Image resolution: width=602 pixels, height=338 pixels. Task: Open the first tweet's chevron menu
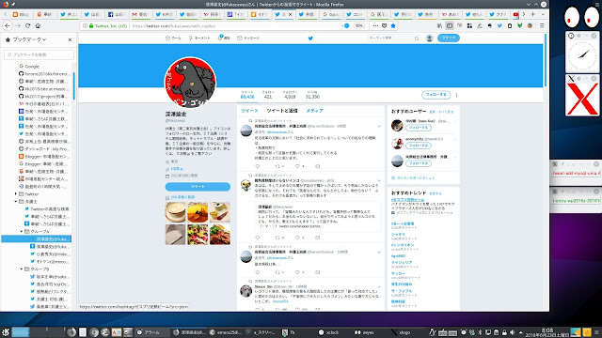click(x=379, y=126)
